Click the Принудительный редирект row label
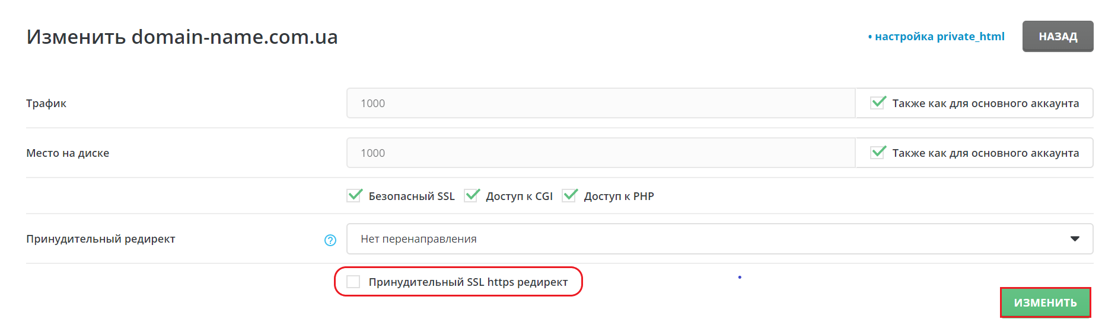The image size is (1102, 332). 101,238
